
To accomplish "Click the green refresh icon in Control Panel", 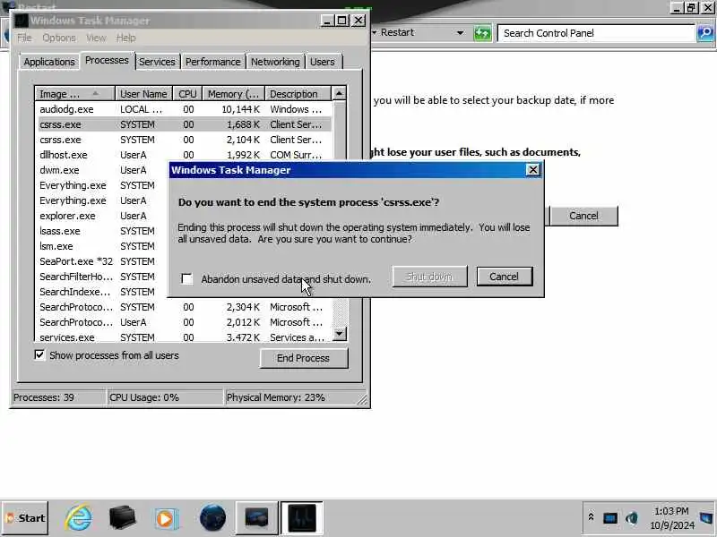I will 482,33.
